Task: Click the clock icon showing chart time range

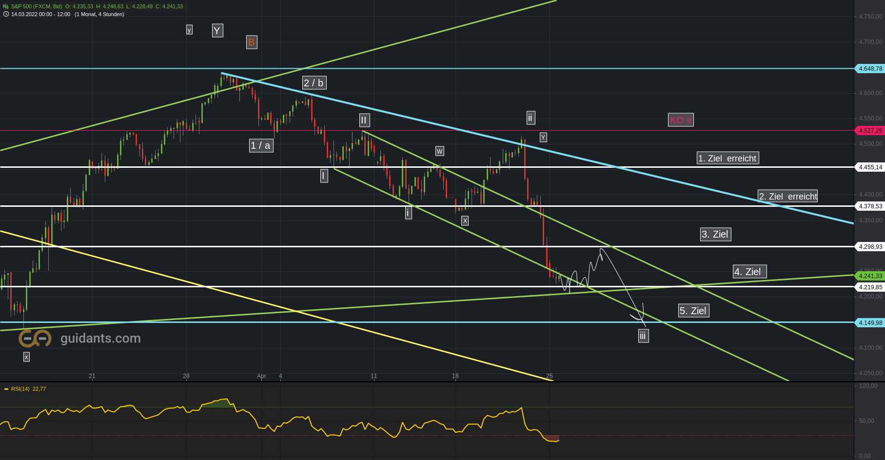Action: coord(5,15)
